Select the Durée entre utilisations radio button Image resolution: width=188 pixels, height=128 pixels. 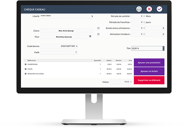coord(98,28)
